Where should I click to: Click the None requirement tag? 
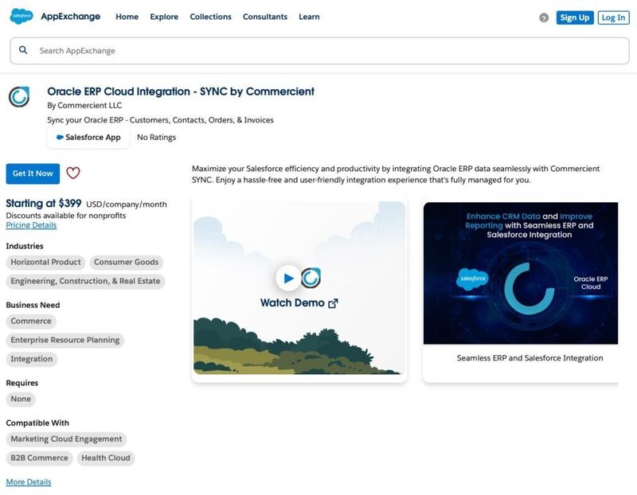(21, 400)
